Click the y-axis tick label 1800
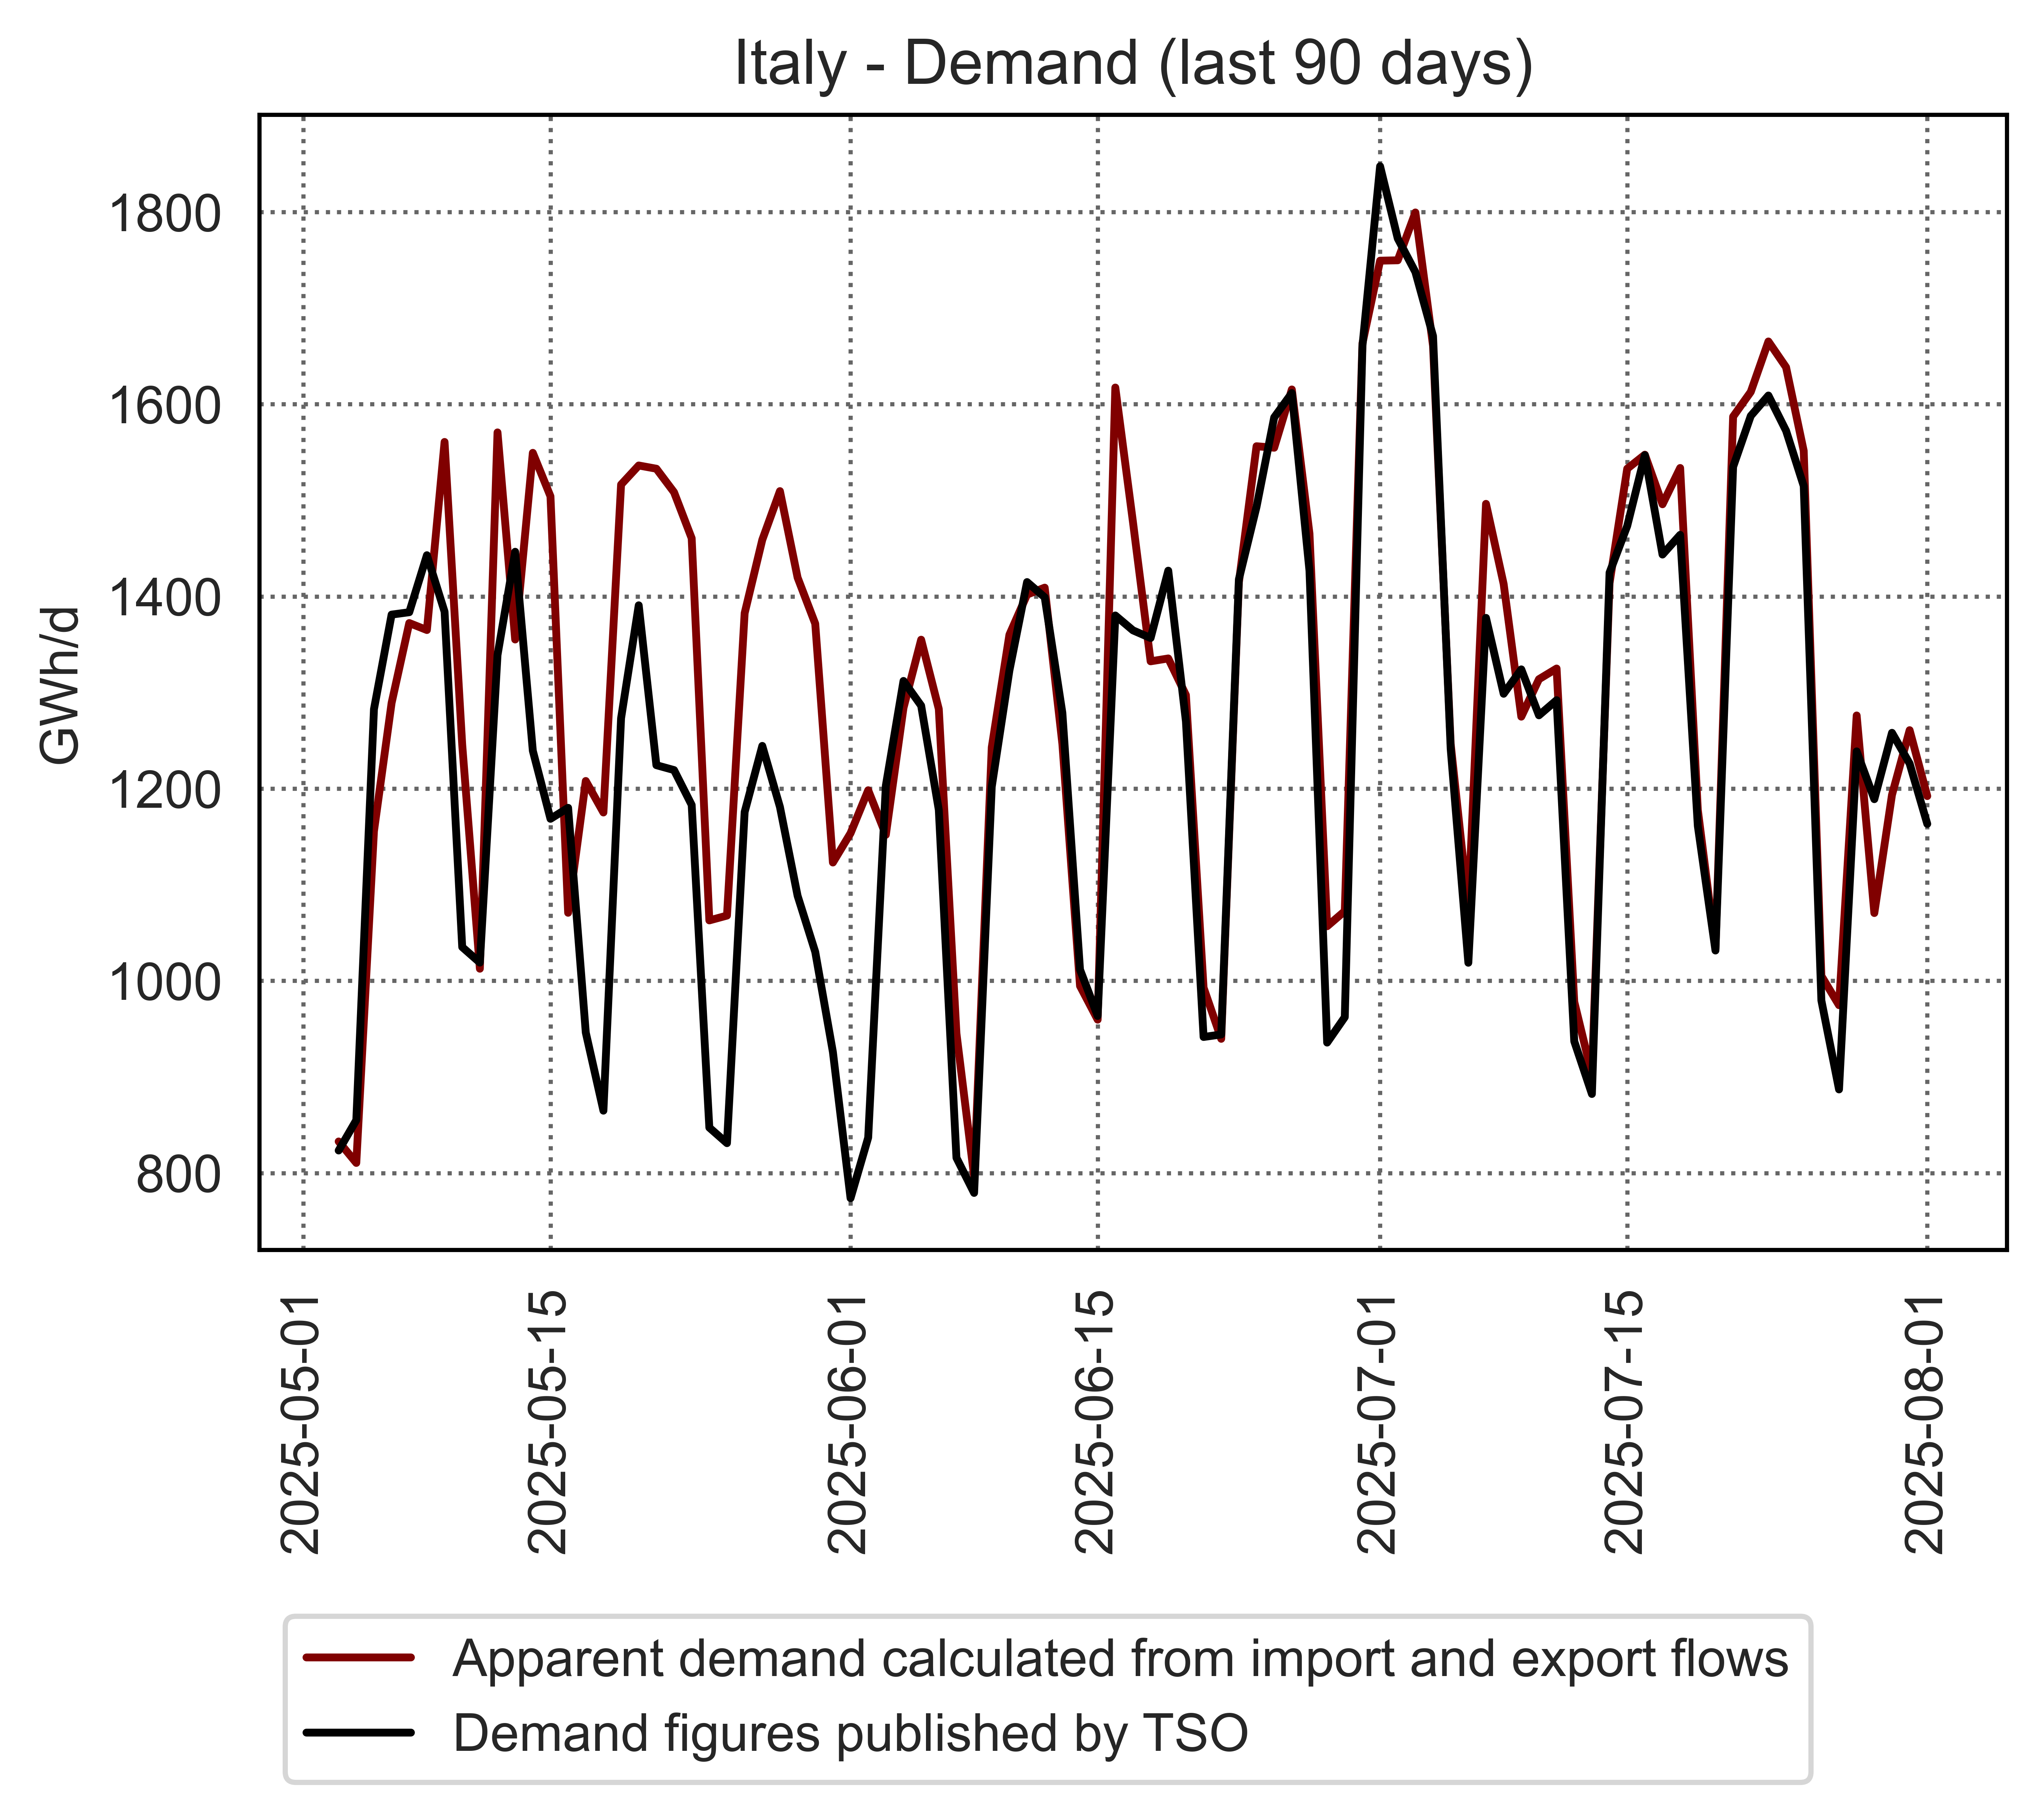2044x1820 pixels. 165,214
